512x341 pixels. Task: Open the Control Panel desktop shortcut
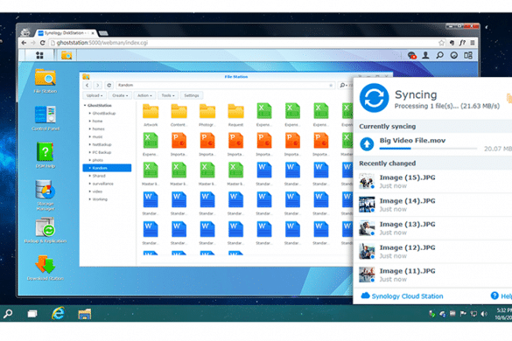tap(46, 118)
